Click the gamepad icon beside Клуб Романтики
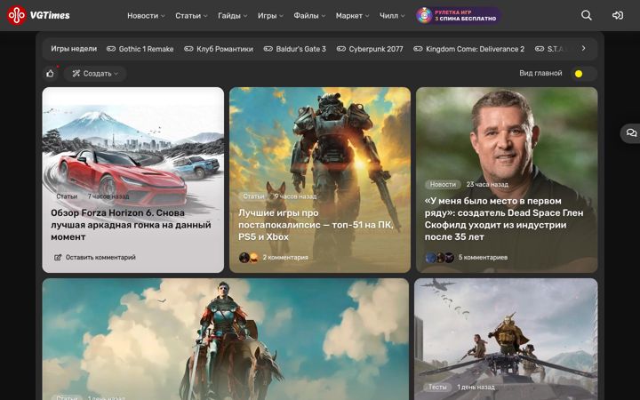 point(188,49)
